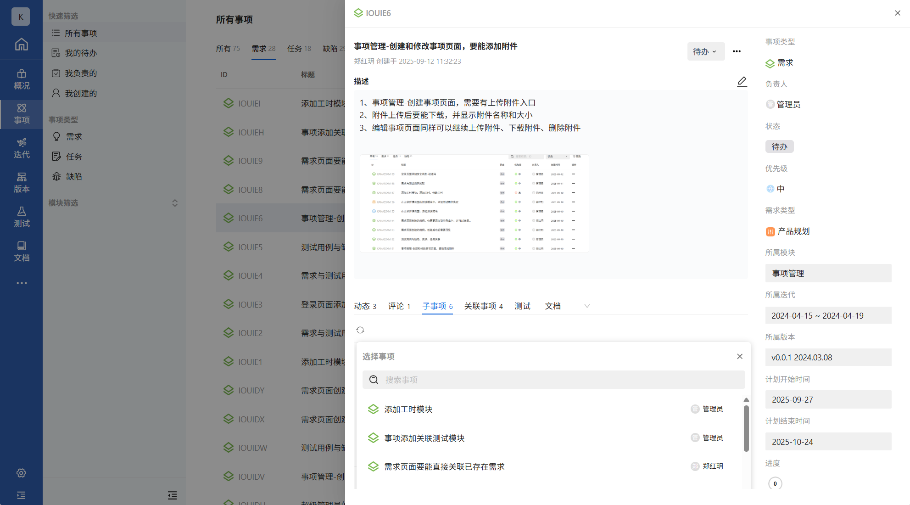
Task: Open settings gear in sidebar bottom
Action: [21, 473]
